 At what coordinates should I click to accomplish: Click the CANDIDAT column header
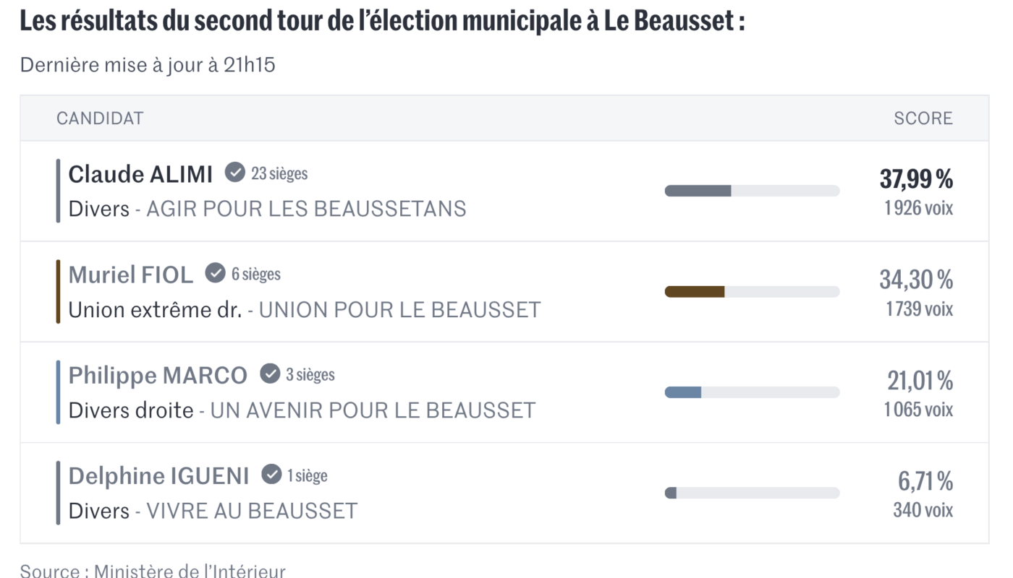tap(100, 118)
